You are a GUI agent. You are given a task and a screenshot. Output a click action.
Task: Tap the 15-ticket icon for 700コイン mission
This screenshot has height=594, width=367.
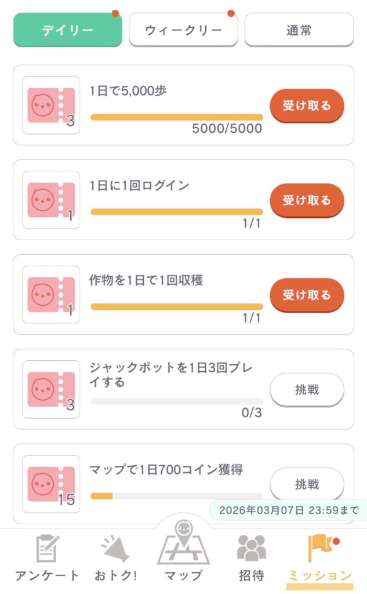pos(51,484)
